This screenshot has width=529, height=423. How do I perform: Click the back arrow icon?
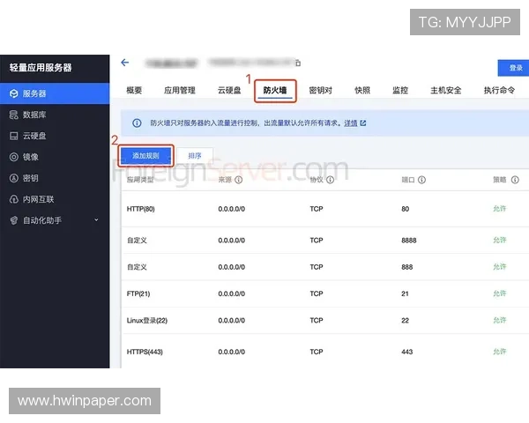coord(125,63)
